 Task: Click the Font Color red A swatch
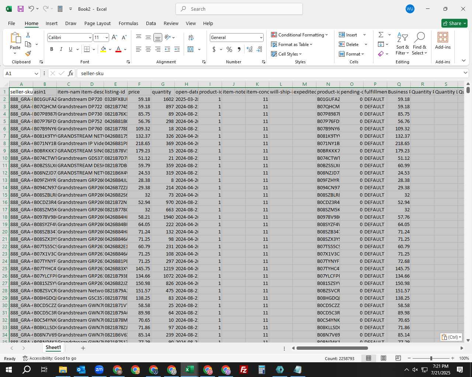coord(118,49)
